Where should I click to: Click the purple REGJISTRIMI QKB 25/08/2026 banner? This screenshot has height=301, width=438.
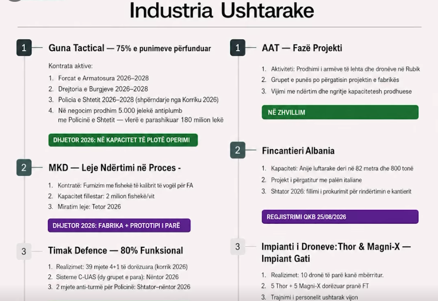[x=340, y=217]
